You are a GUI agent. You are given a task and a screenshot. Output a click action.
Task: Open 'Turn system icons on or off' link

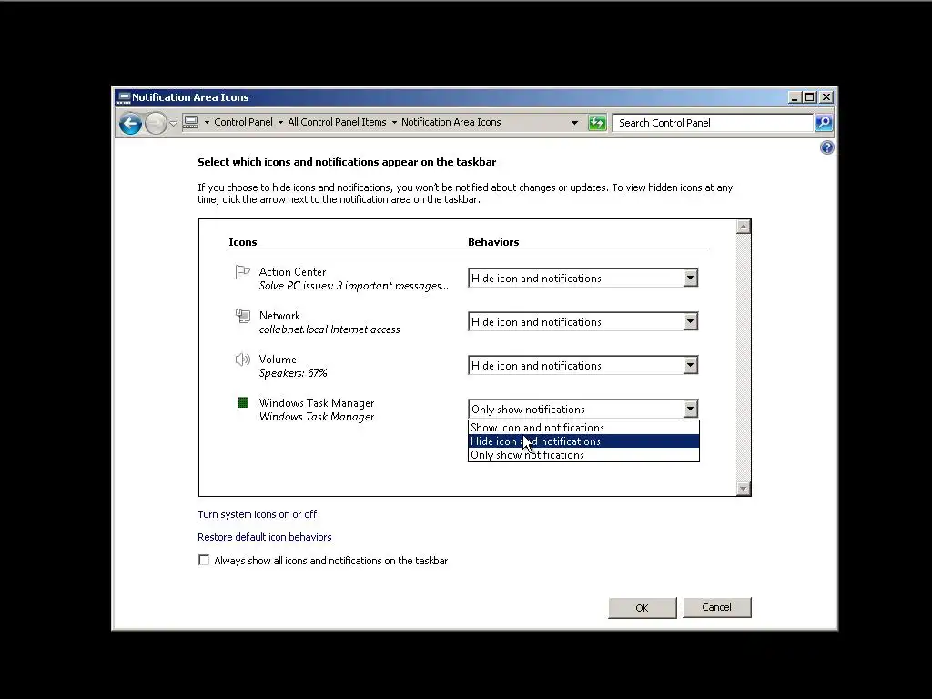click(x=257, y=514)
